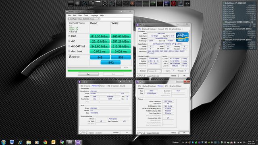Click the write score 859 box
Screen dimensions: 258x145
pos(121,57)
